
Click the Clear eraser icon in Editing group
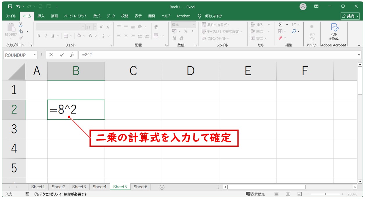click(280, 38)
